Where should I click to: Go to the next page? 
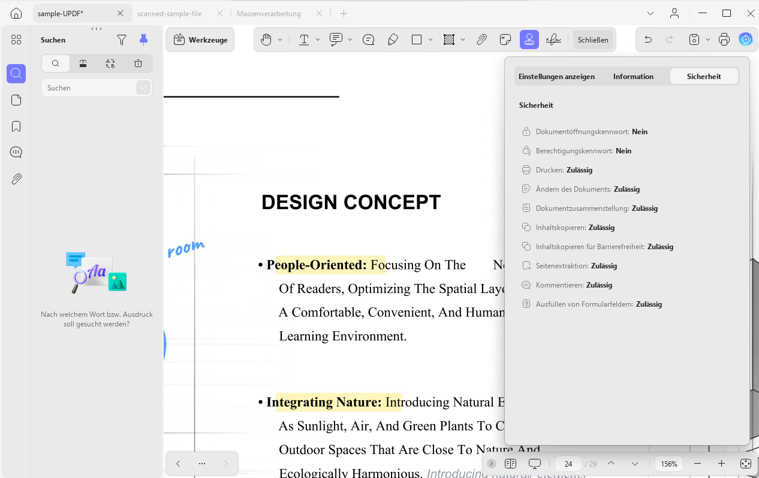634,464
